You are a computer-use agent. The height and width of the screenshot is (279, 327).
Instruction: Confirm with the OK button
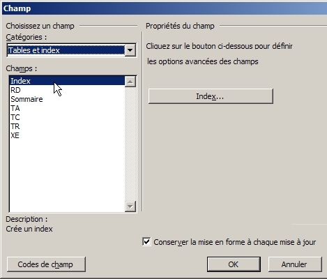click(234, 264)
